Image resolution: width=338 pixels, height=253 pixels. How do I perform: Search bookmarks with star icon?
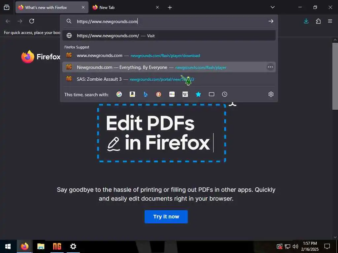(x=198, y=94)
